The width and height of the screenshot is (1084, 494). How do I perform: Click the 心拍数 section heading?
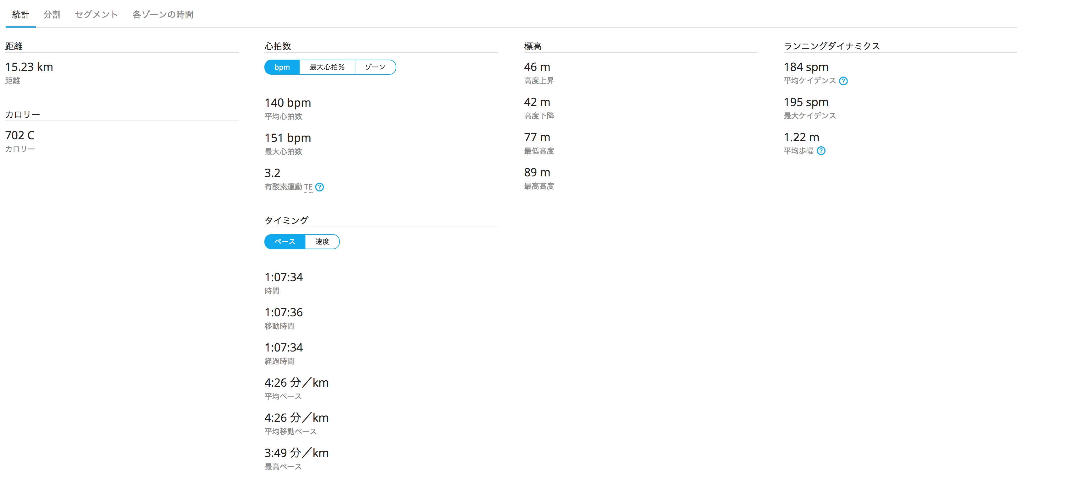click(x=278, y=47)
